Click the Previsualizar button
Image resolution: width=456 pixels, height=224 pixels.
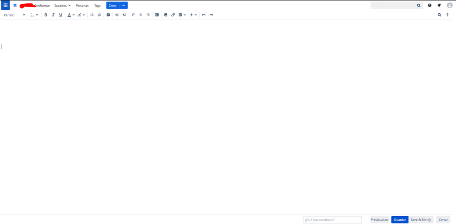click(x=380, y=219)
